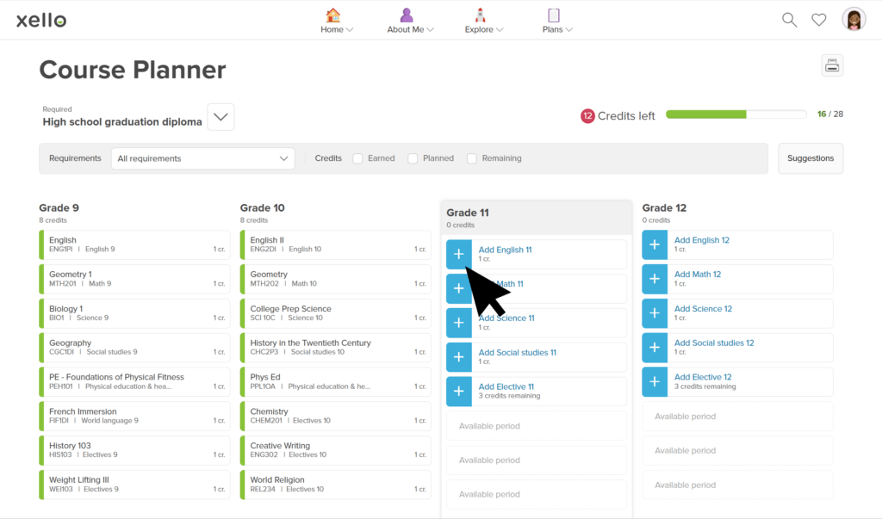
Task: Open the All requirements dropdown
Action: [x=202, y=158]
